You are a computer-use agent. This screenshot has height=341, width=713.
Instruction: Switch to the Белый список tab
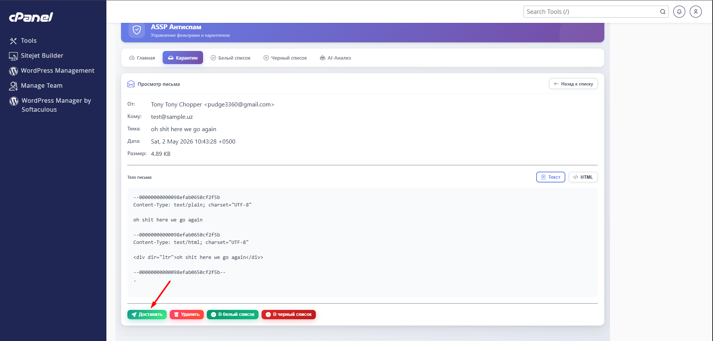point(230,58)
